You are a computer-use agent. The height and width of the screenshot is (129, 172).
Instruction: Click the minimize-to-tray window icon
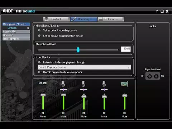tap(162, 11)
